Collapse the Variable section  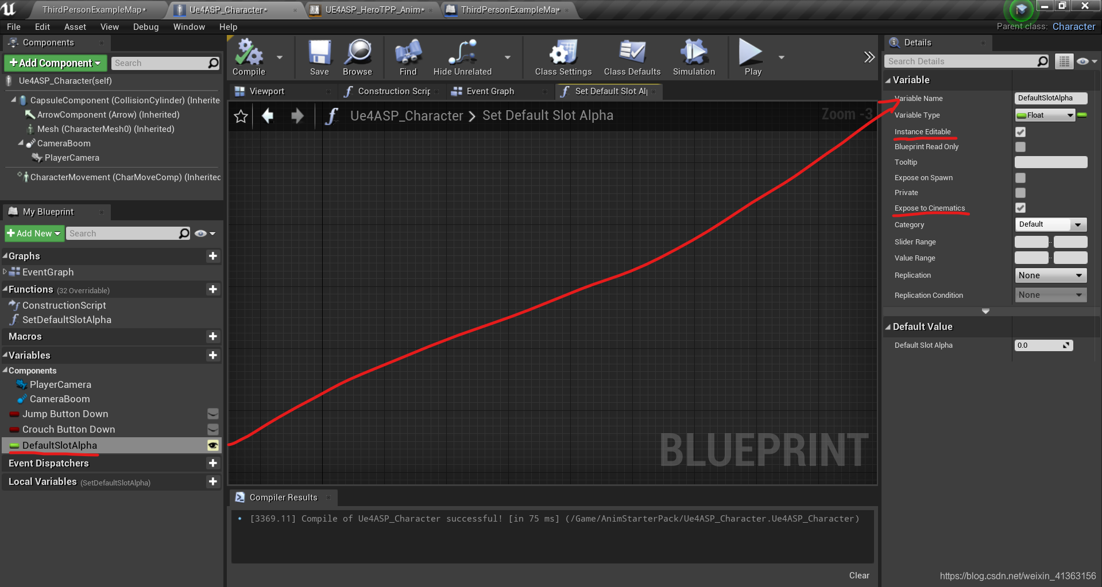point(888,80)
